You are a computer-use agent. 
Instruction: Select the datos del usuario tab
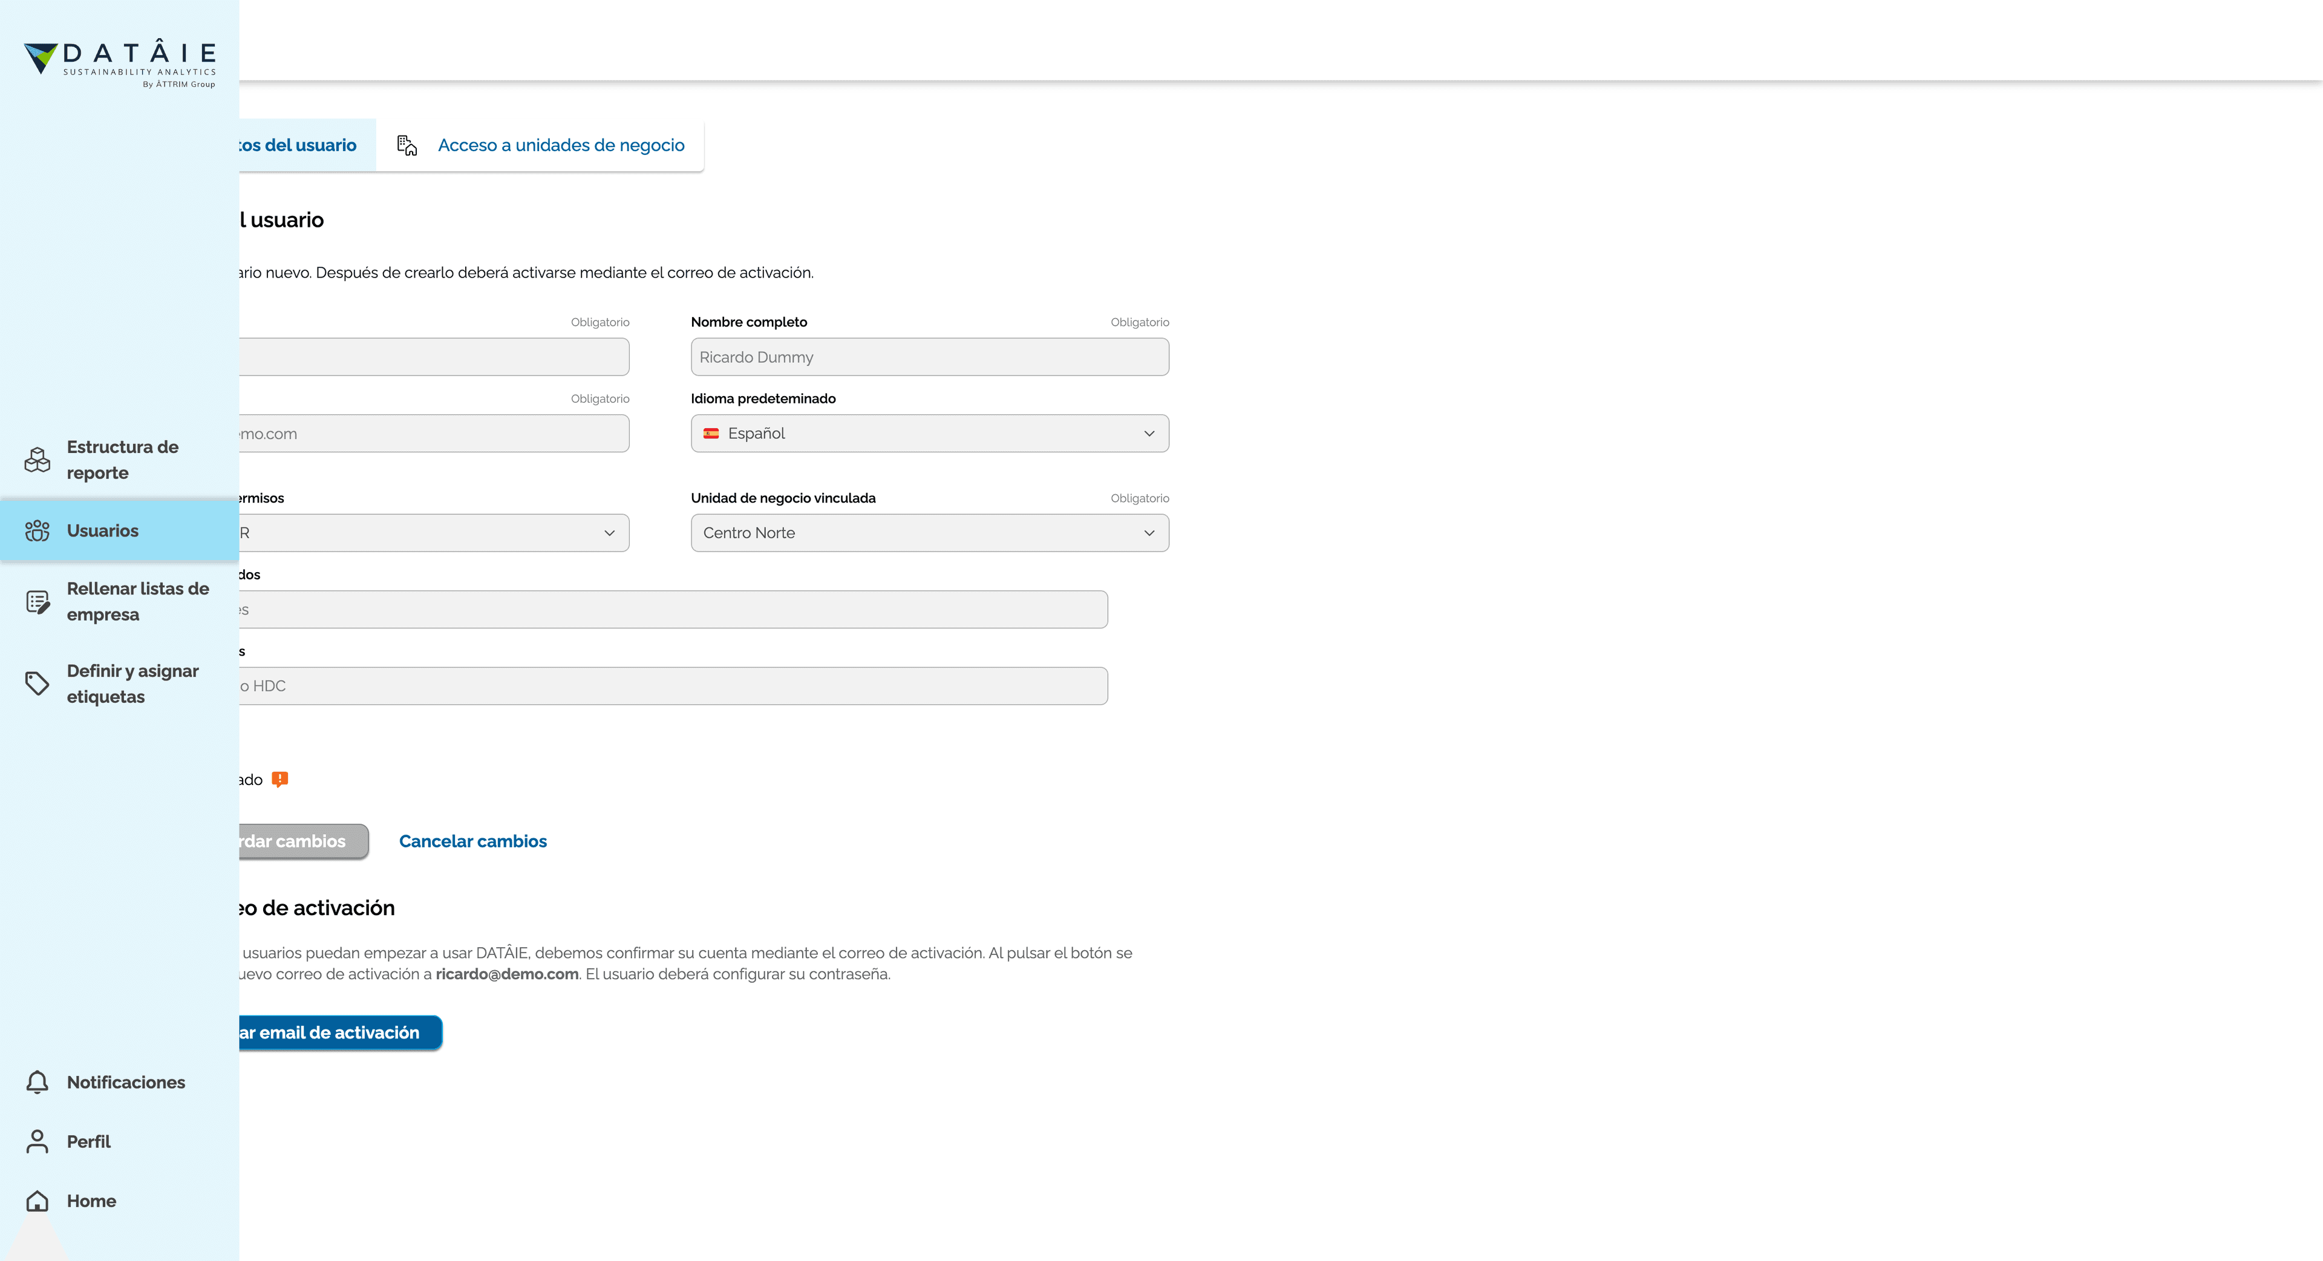coord(307,145)
